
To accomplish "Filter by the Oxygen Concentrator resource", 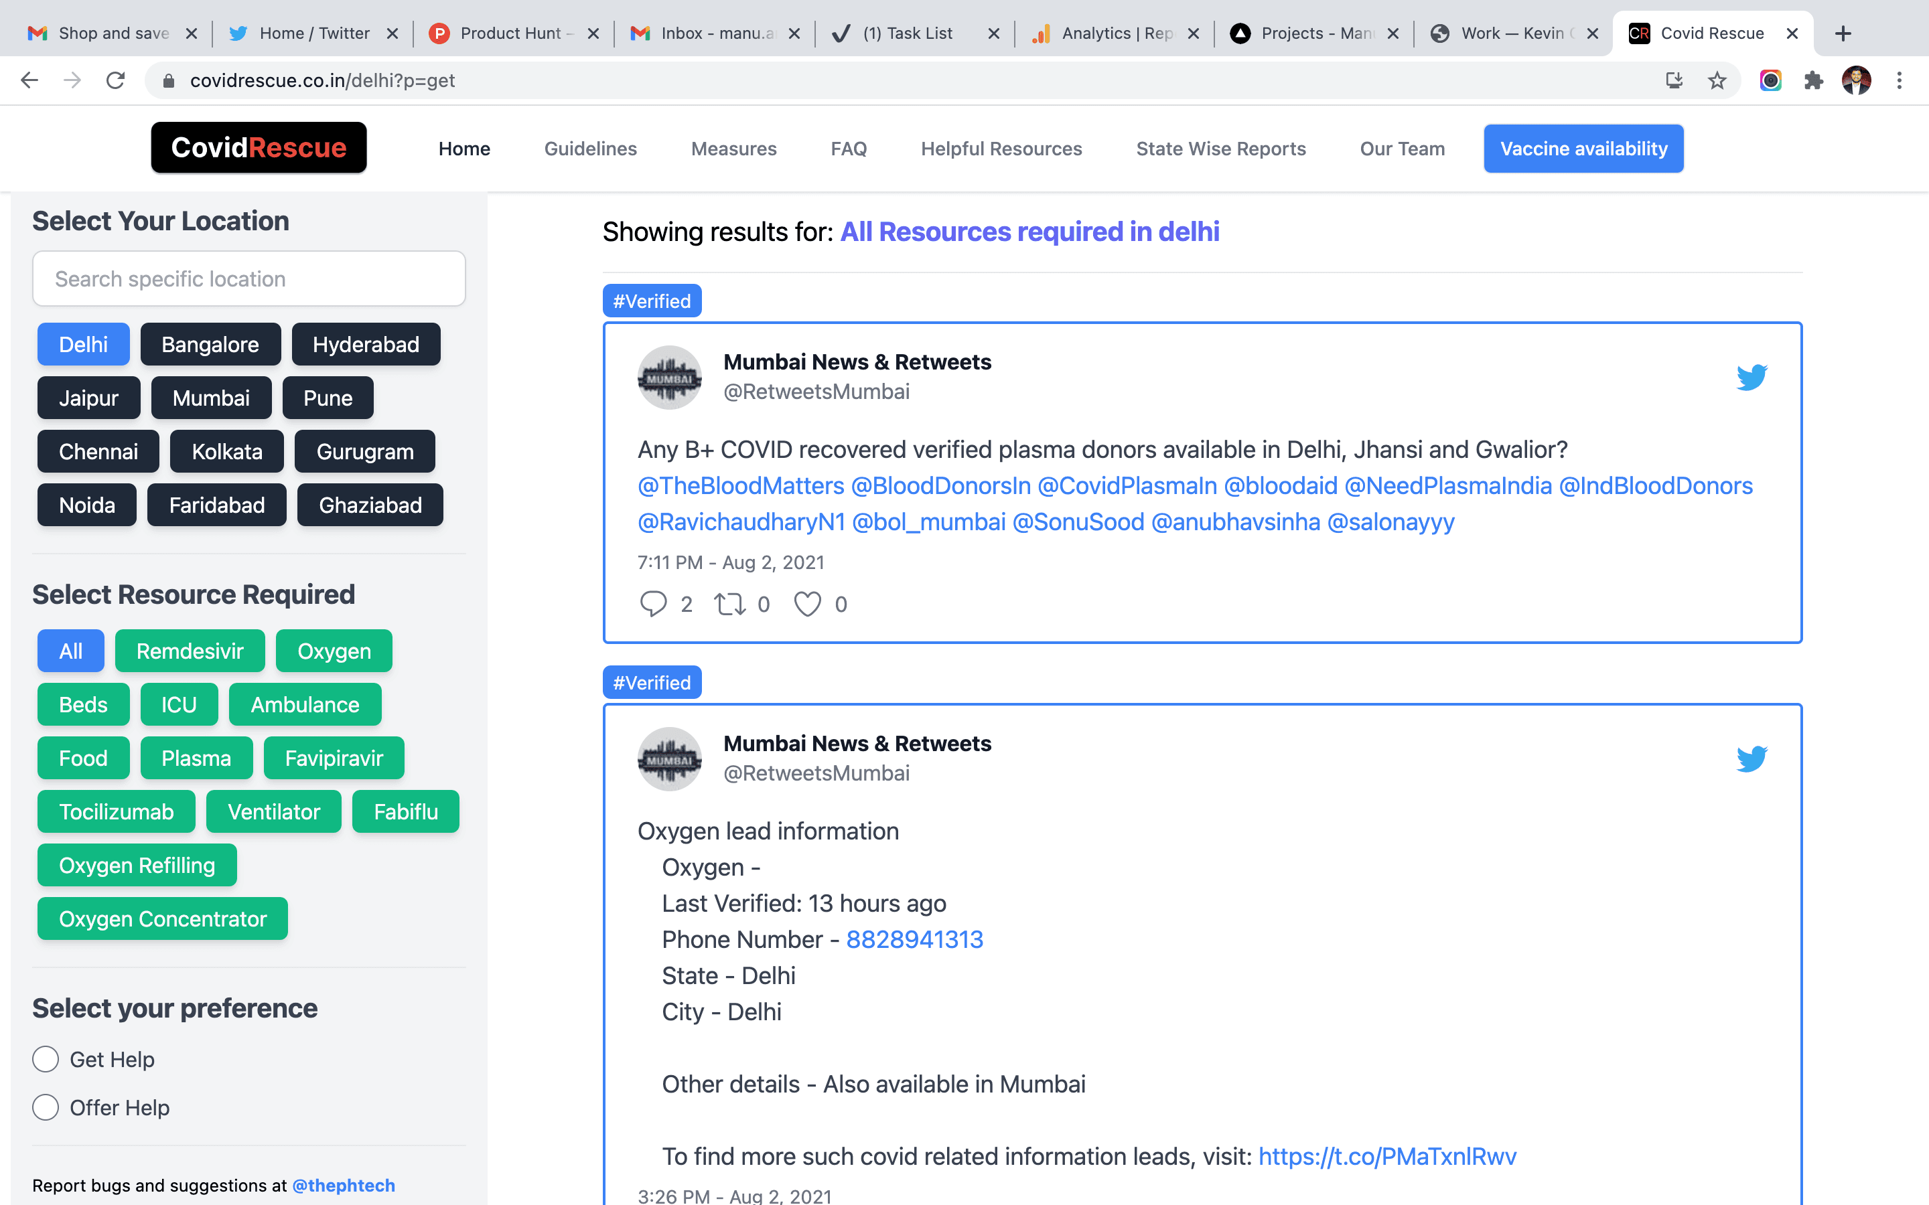I will coord(163,918).
